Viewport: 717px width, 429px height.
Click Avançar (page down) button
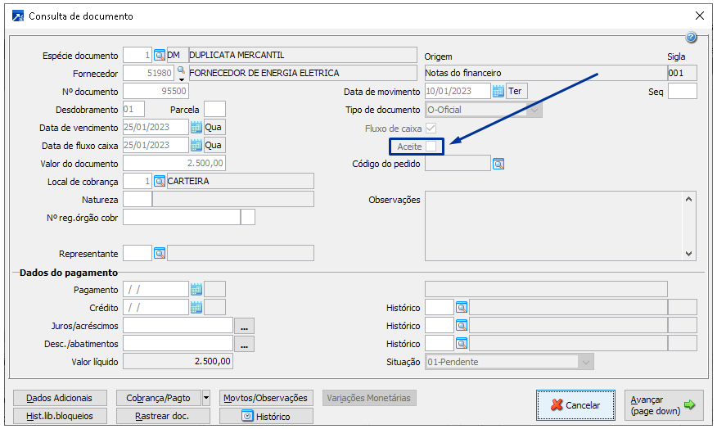point(664,404)
